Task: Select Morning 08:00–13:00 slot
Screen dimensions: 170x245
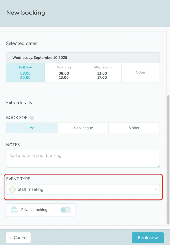Action: (64, 72)
